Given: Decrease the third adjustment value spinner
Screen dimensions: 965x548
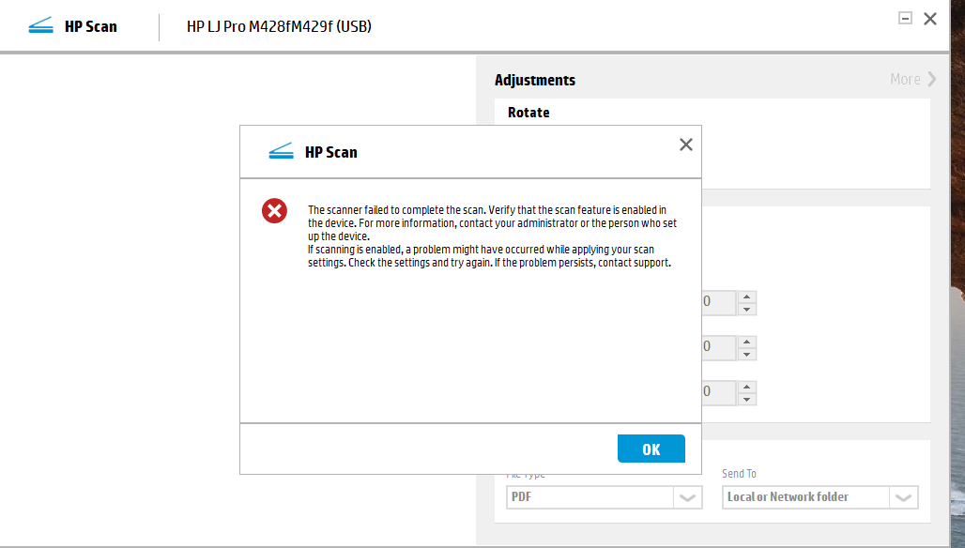Looking at the screenshot, I should (x=746, y=399).
